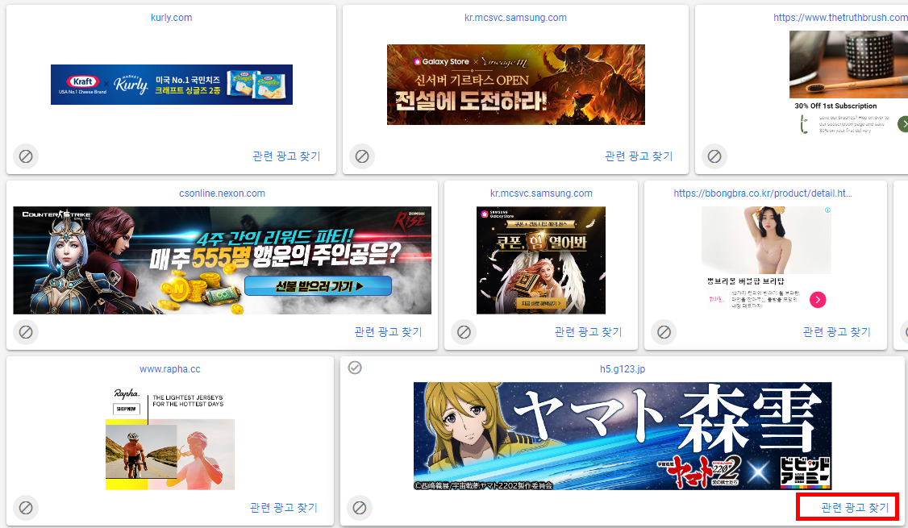Find related ads for csonline.nexon.com card
This screenshot has width=908, height=528.
[x=388, y=332]
